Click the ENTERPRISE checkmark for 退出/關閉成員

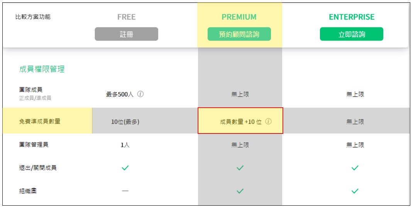[x=355, y=168]
